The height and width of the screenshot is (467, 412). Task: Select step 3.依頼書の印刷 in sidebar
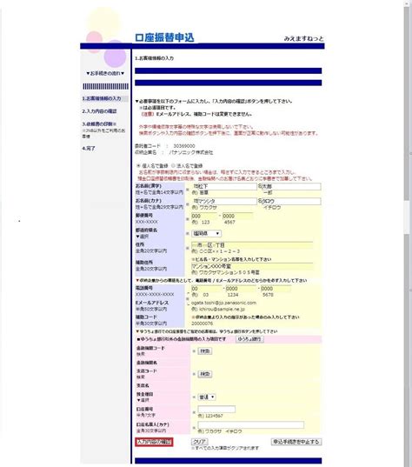[99, 123]
